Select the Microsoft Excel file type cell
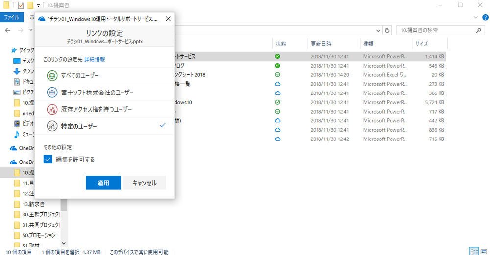490x255 pixels. pyautogui.click(x=385, y=75)
